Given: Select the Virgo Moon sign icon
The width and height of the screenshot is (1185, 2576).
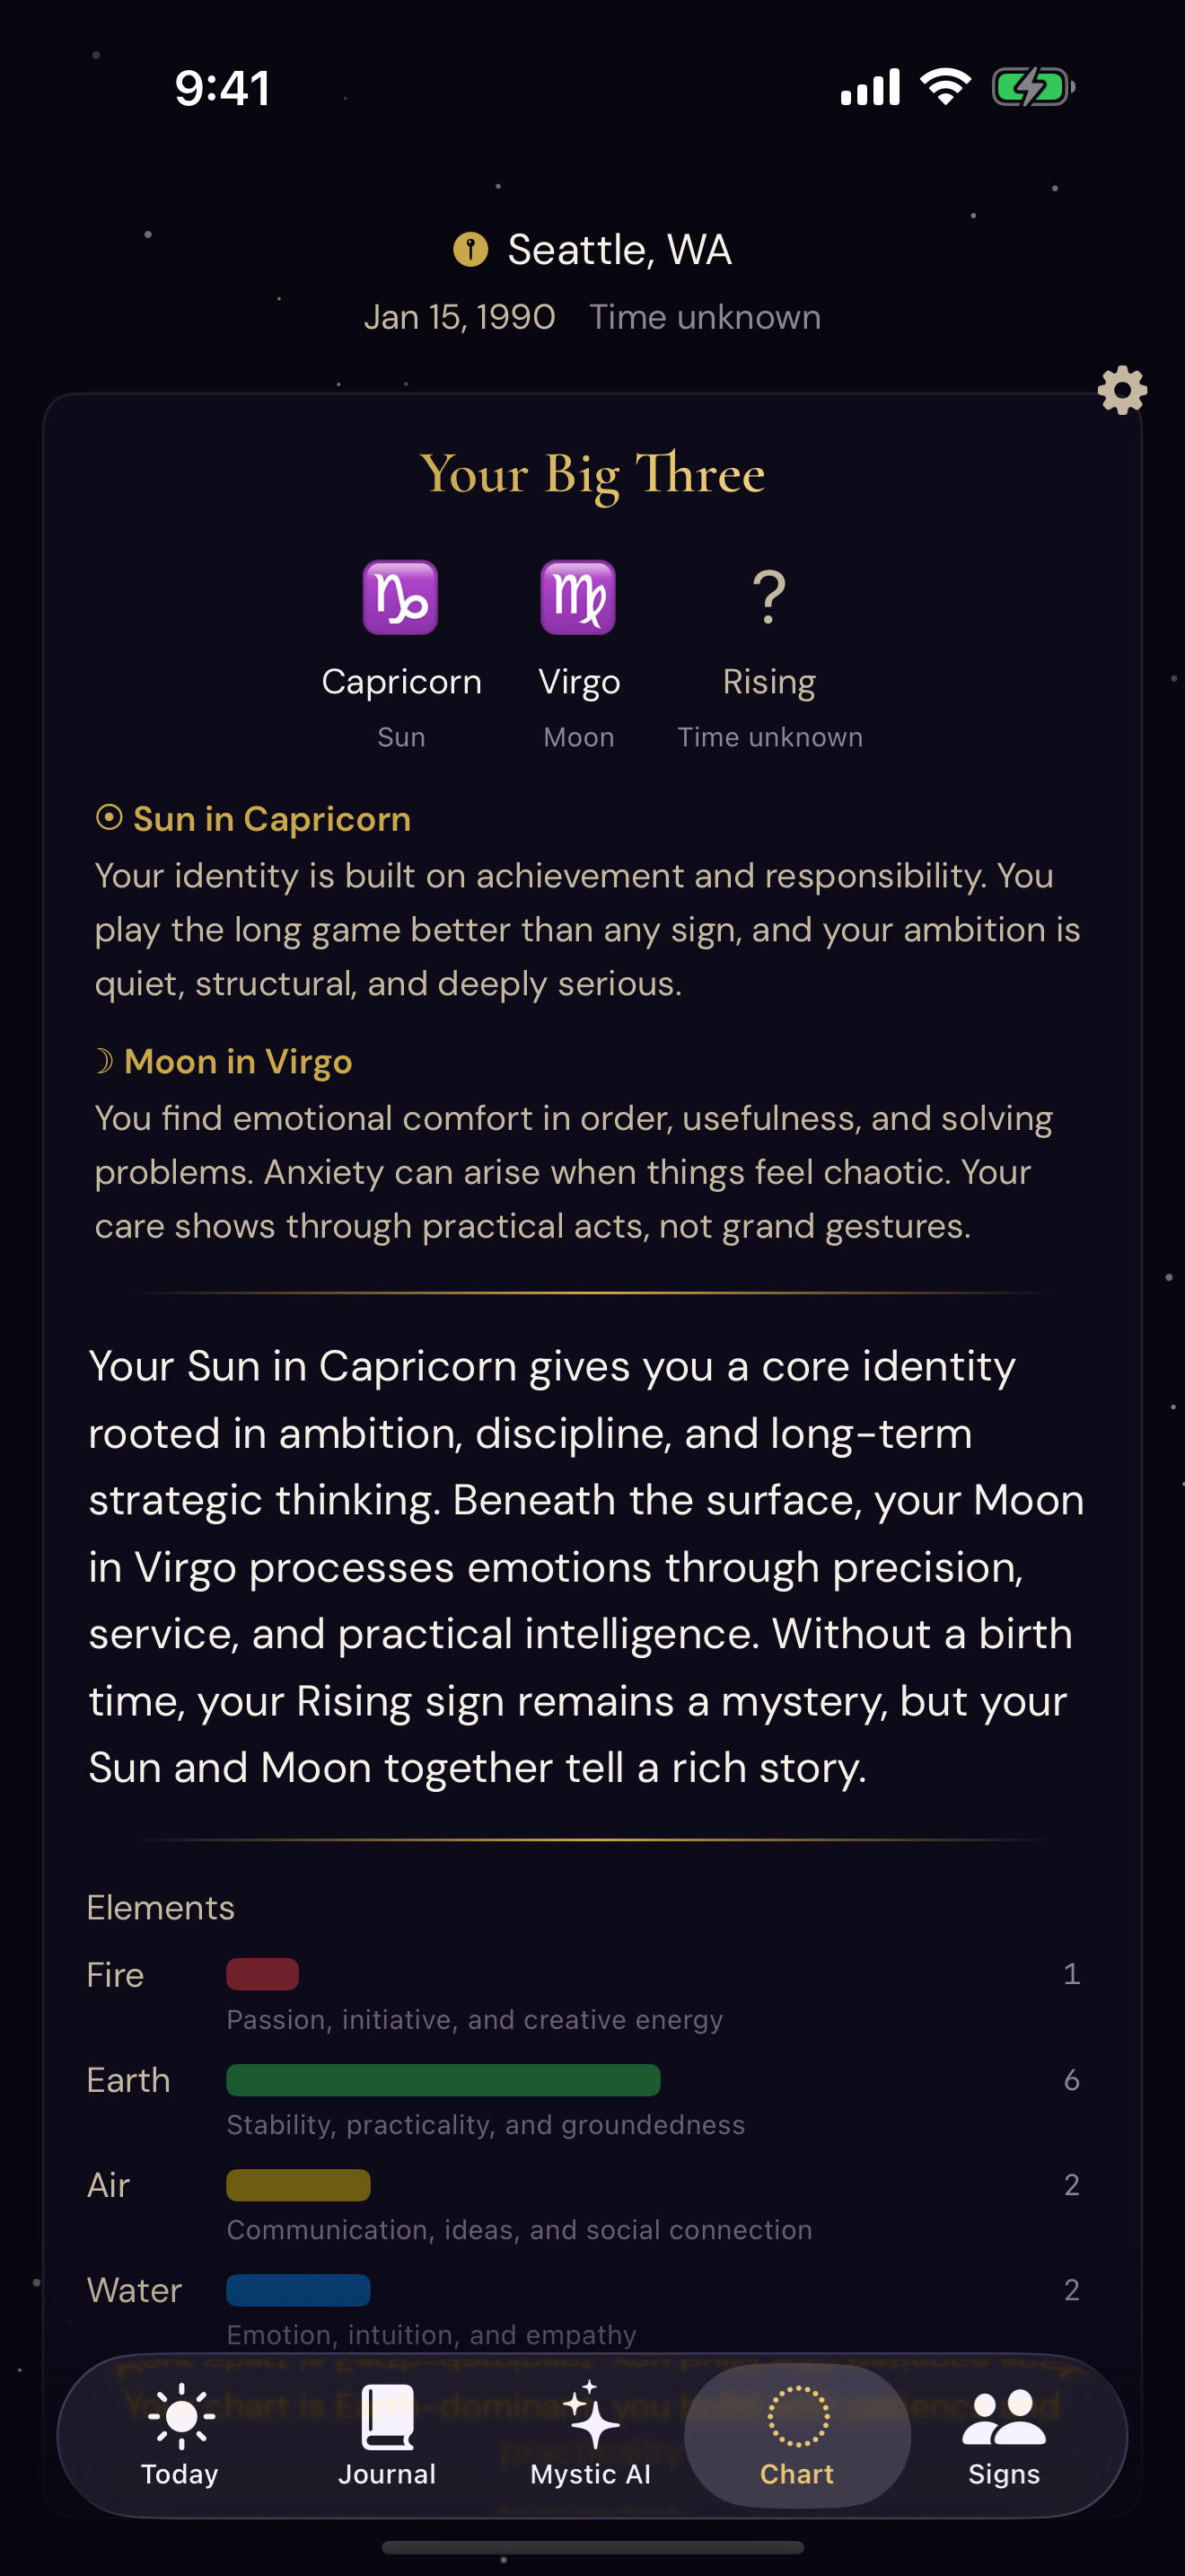Looking at the screenshot, I should pyautogui.click(x=578, y=599).
